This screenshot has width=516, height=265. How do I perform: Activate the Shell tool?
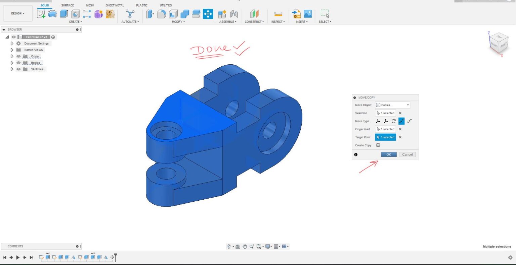coord(172,13)
